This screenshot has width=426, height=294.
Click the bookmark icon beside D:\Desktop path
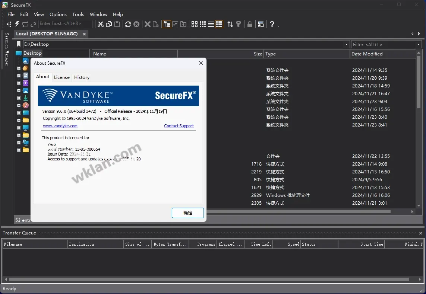pos(19,44)
